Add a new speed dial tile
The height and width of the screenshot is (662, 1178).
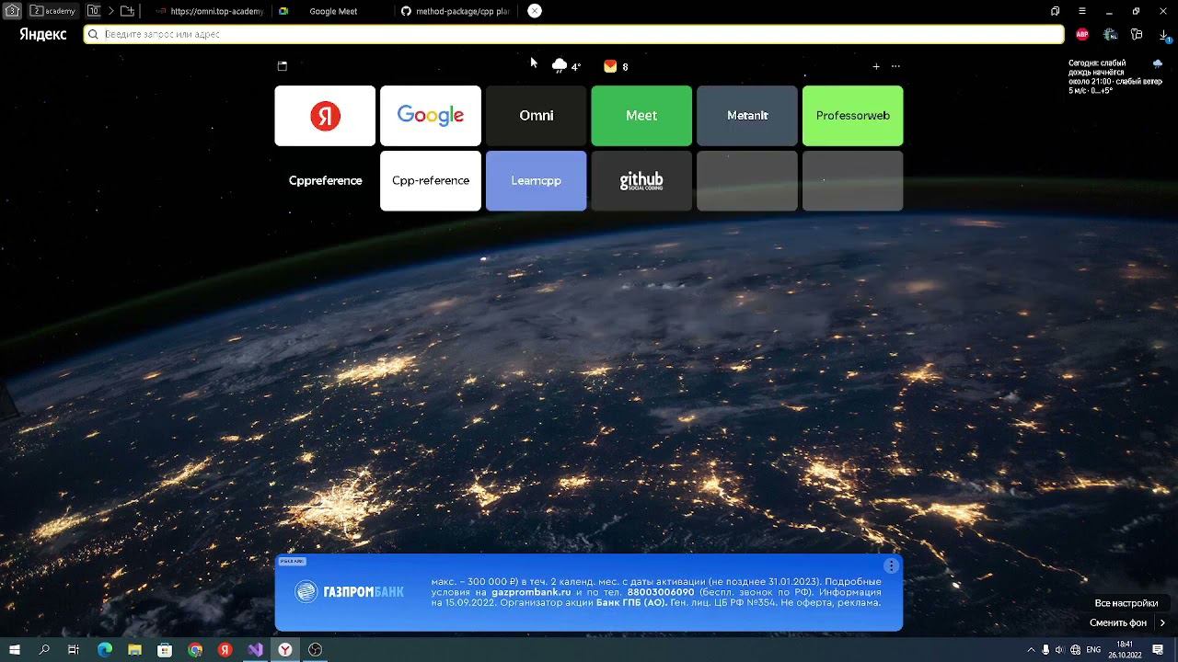[876, 66]
